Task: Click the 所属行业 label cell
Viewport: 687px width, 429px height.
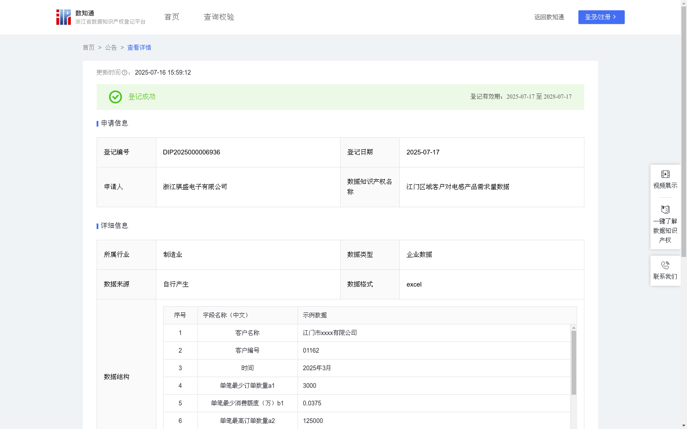Action: pyautogui.click(x=126, y=255)
